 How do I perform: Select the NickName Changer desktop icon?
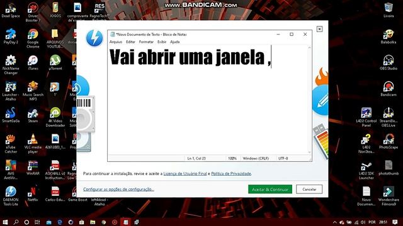[11, 65]
